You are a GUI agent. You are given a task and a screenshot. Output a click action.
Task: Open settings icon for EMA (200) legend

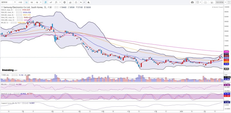click(20, 20)
